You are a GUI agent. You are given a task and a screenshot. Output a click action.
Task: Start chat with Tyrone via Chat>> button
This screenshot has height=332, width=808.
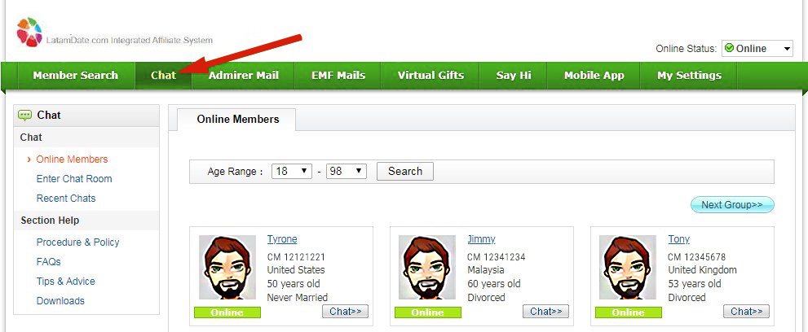[345, 312]
